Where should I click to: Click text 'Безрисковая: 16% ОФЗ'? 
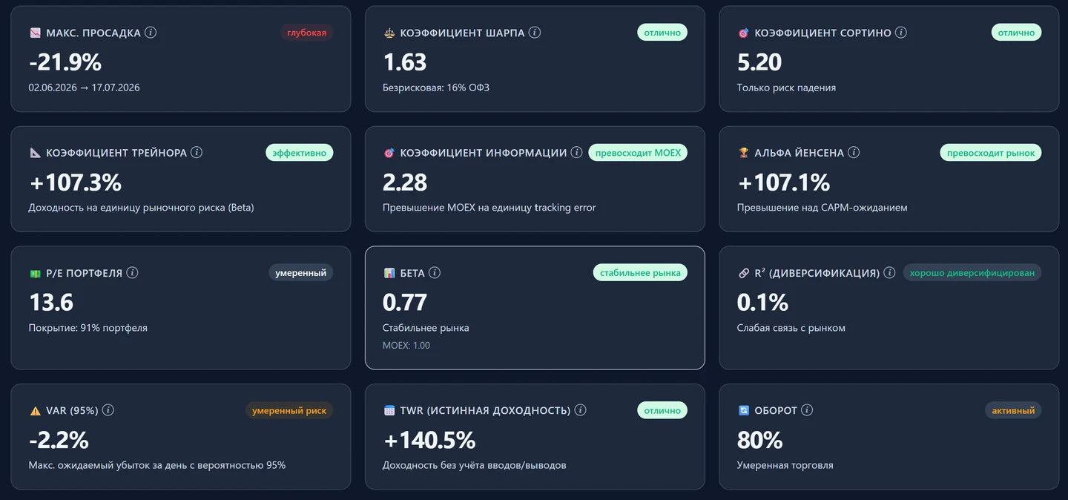pyautogui.click(x=436, y=88)
